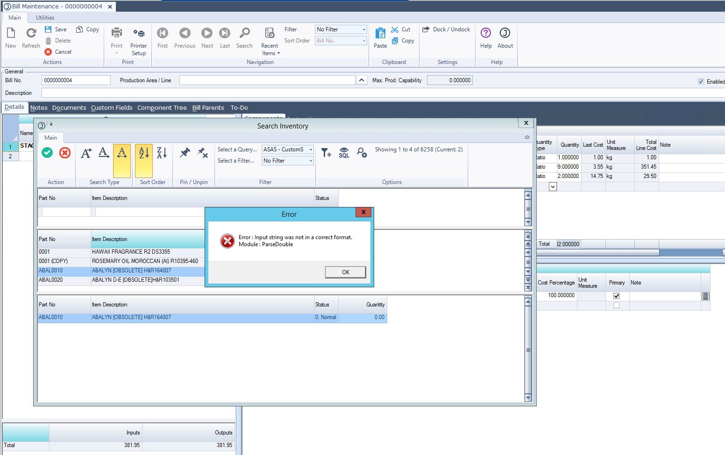Switch to the Utilities ribbon tab
This screenshot has height=455, width=725.
point(45,18)
